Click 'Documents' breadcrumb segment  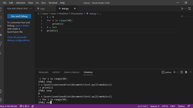[x=77, y=13]
